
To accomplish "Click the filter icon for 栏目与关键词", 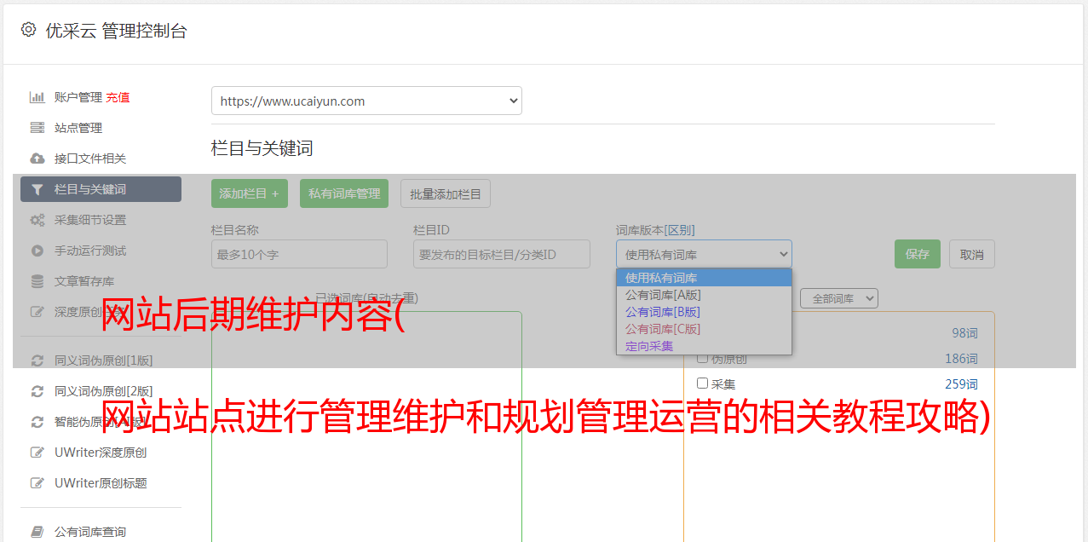I will coord(37,189).
